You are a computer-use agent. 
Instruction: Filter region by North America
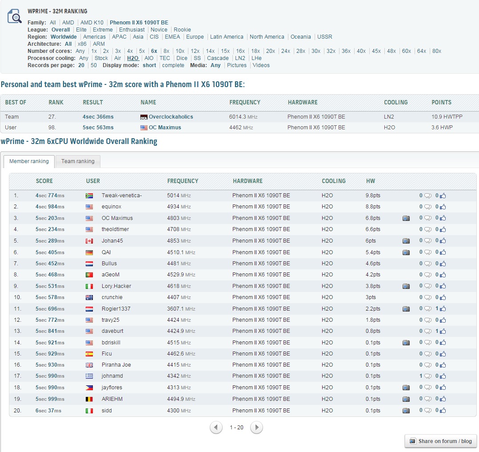pyautogui.click(x=267, y=37)
